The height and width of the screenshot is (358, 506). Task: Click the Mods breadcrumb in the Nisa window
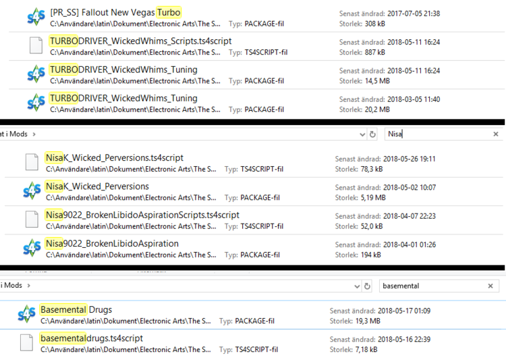pos(18,134)
